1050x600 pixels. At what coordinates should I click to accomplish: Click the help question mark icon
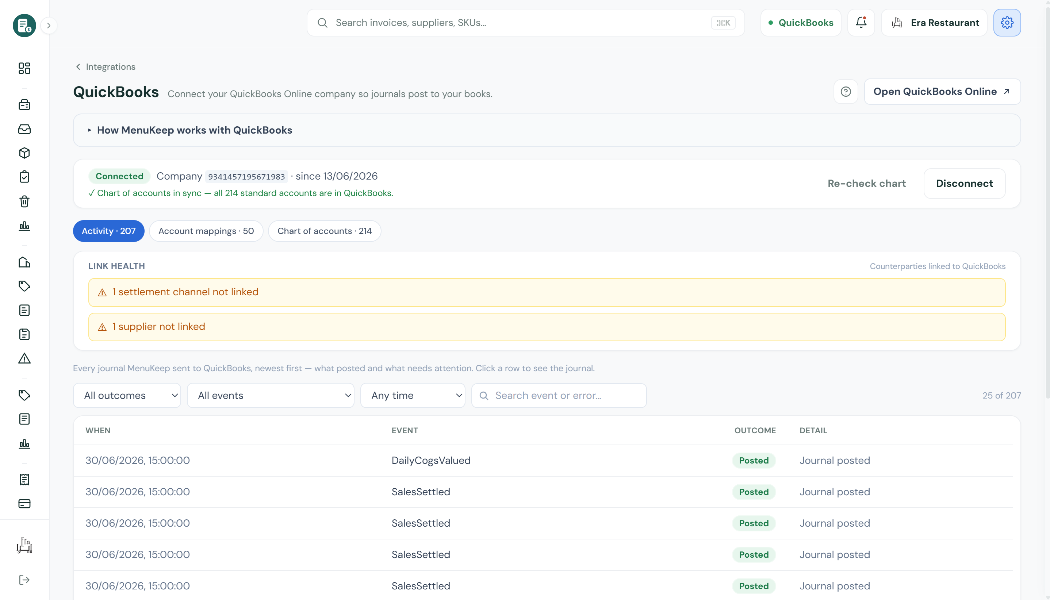(x=846, y=92)
